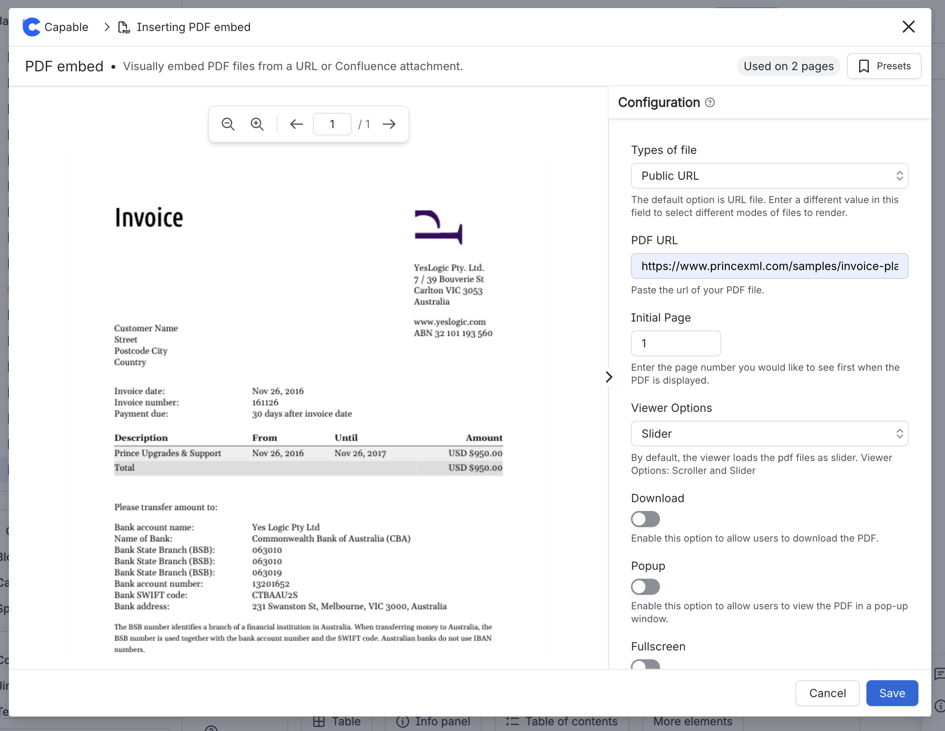Go to next PDF page arrow
The image size is (945, 731).
389,124
